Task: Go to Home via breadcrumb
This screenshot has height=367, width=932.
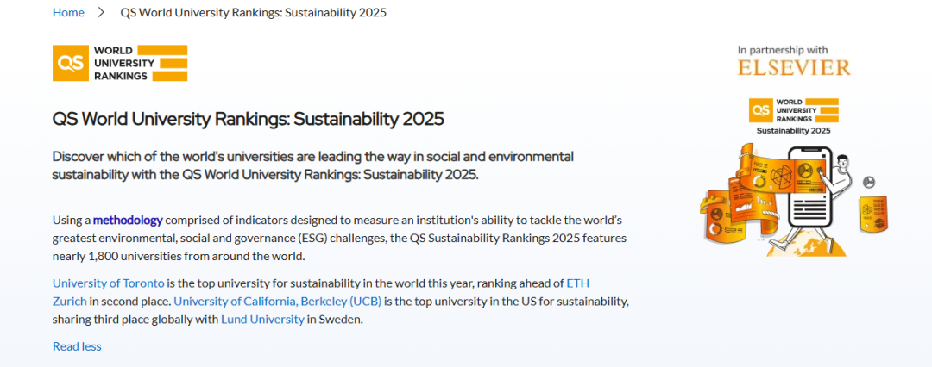Action: point(68,12)
